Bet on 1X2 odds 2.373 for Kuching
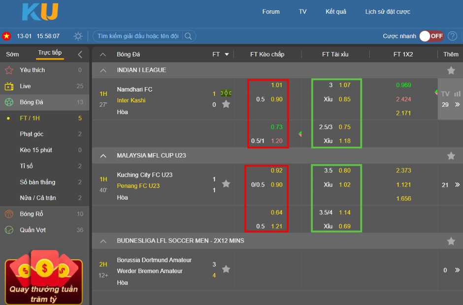The width and height of the screenshot is (463, 305). click(403, 171)
